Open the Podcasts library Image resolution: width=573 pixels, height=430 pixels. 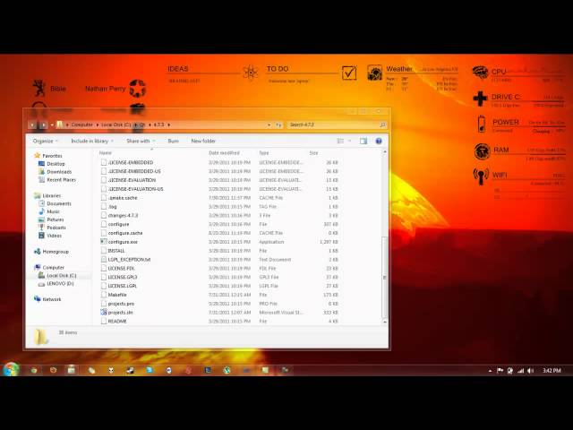point(56,228)
